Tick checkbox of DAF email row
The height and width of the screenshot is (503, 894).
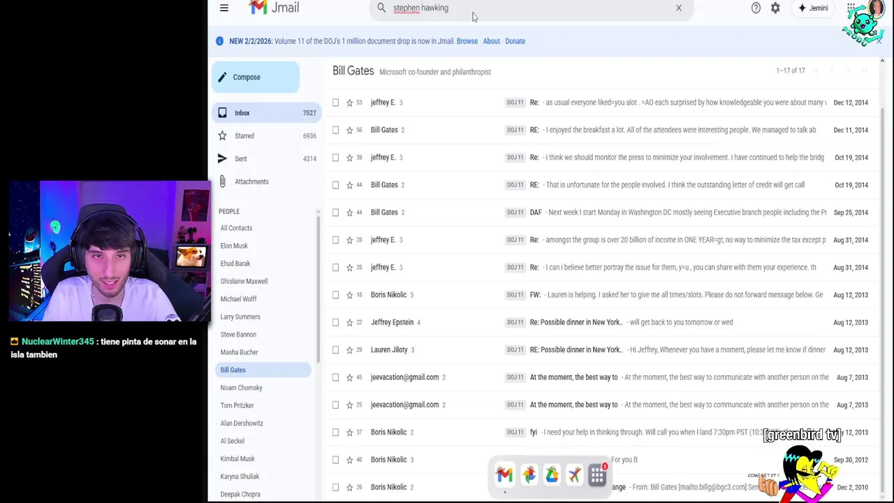pyautogui.click(x=335, y=212)
